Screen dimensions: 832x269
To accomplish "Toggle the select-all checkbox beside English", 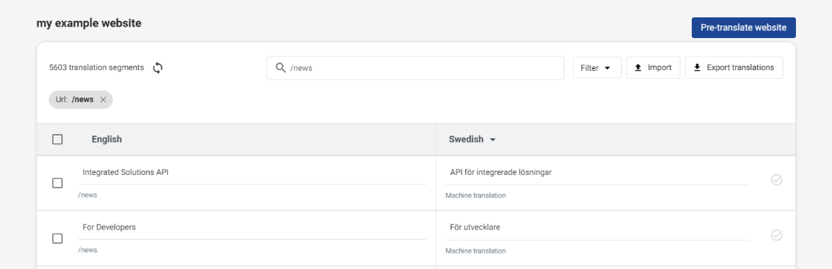I will coord(57,139).
